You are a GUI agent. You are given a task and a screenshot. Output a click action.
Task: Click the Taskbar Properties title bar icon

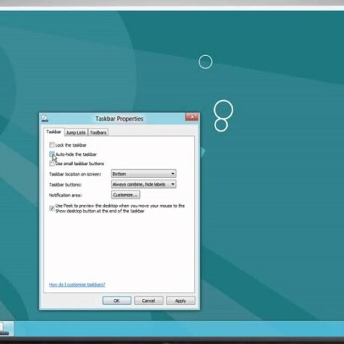pyautogui.click(x=45, y=118)
